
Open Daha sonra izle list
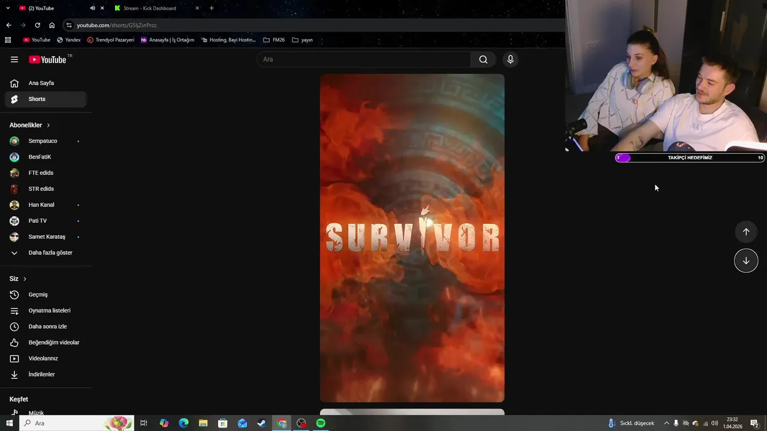click(46, 326)
